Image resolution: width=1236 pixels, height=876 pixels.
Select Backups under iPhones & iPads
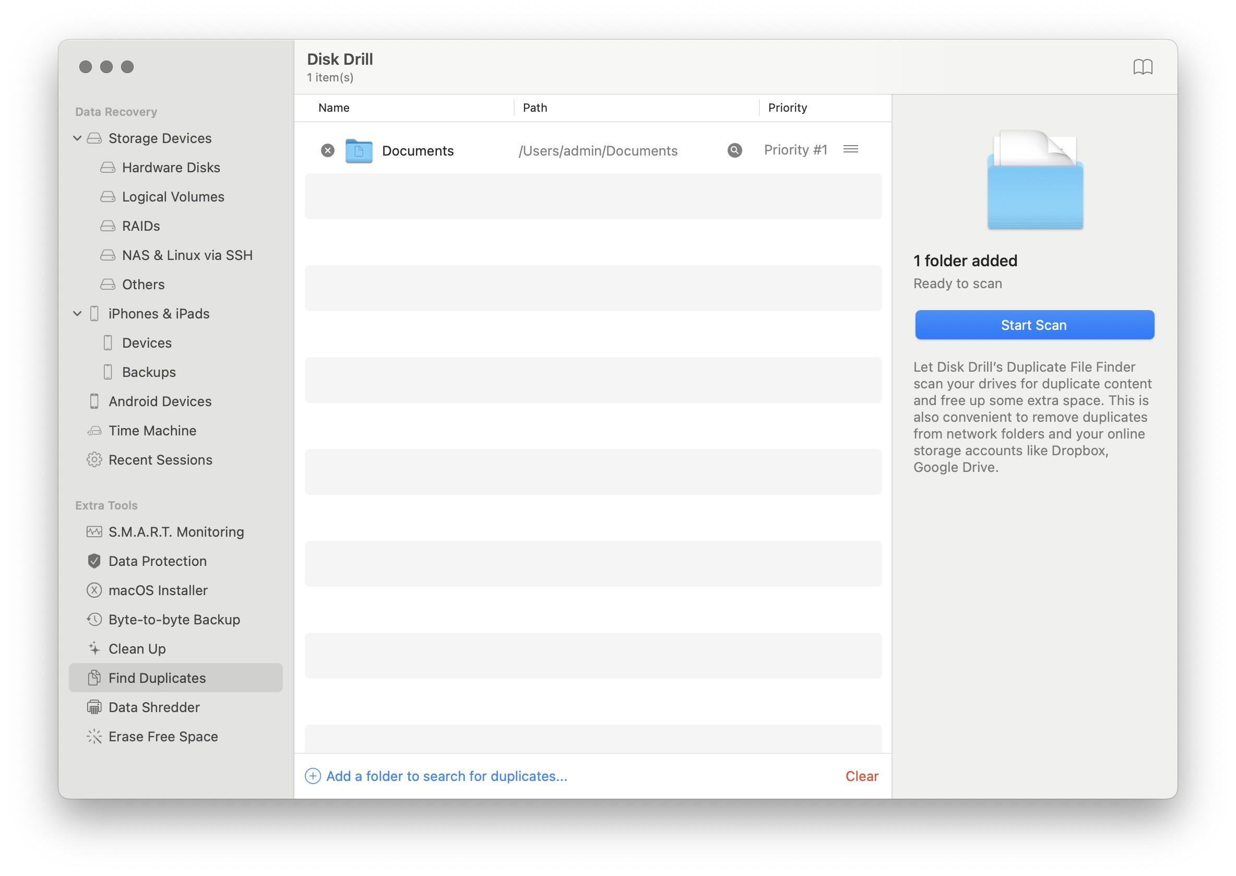tap(149, 372)
